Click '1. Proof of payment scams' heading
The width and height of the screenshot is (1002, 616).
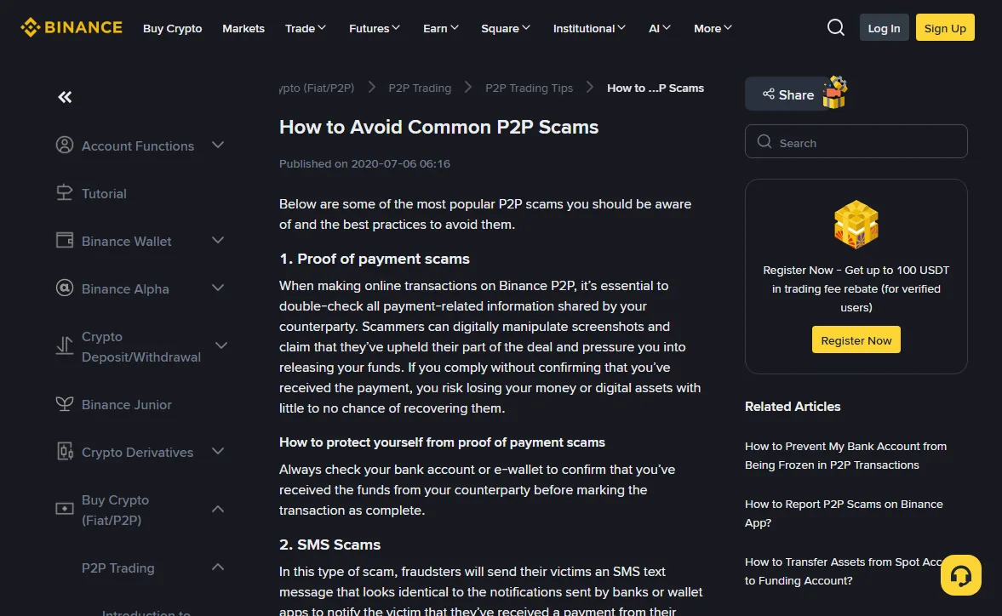tap(375, 259)
